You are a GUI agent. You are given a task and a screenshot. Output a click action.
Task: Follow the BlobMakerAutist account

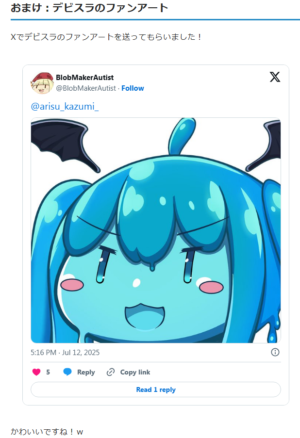[x=133, y=88]
